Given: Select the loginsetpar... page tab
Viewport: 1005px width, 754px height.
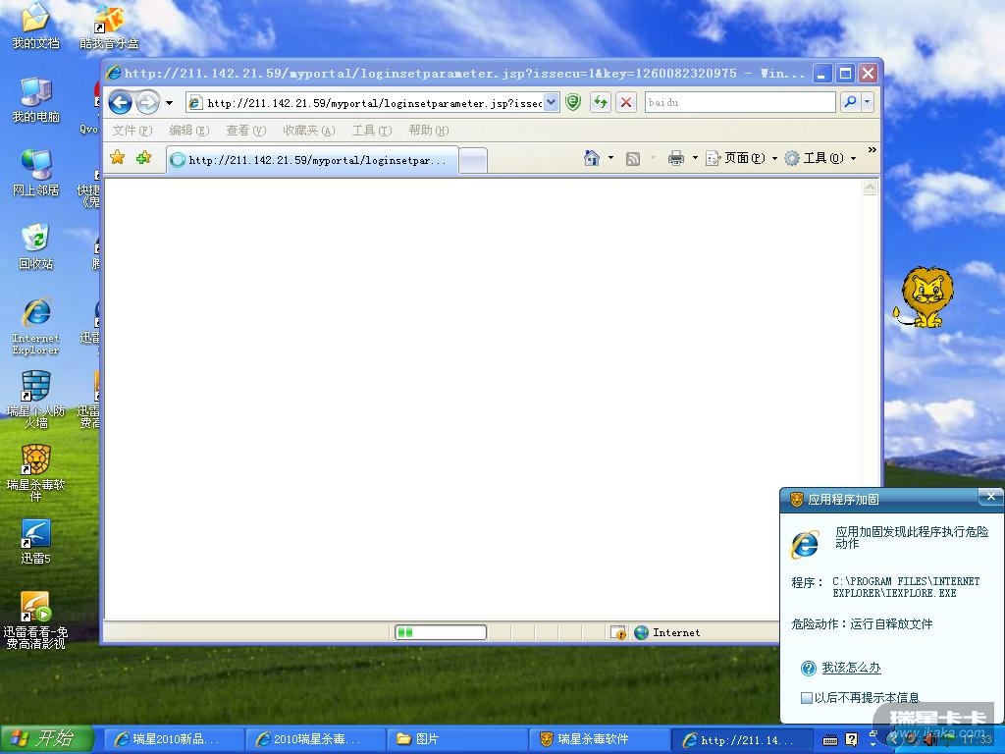Looking at the screenshot, I should click(x=313, y=160).
